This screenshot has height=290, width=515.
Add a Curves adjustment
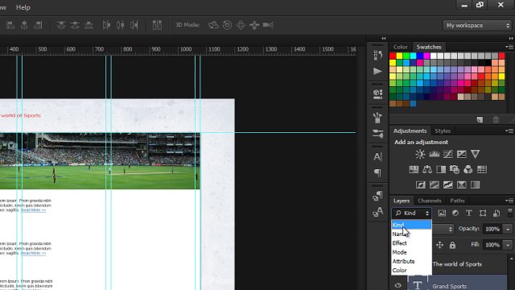click(447, 154)
